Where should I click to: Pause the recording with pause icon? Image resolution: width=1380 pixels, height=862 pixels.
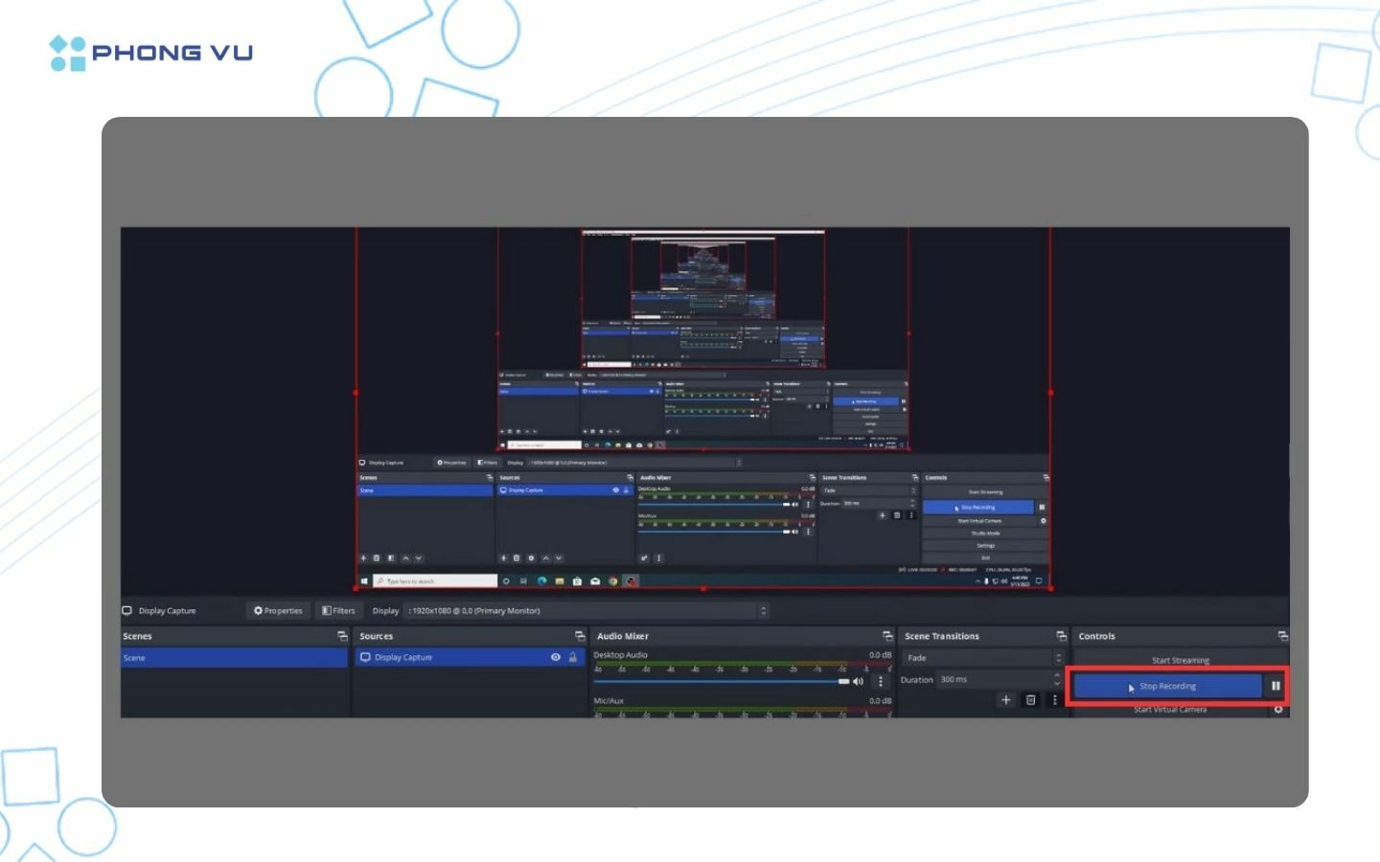click(1276, 686)
